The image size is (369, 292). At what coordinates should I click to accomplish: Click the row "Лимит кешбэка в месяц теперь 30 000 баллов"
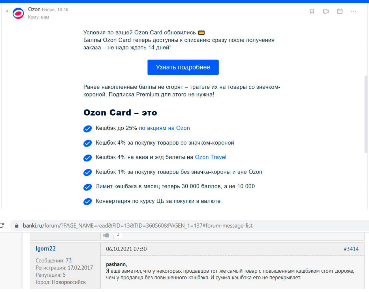169,186
